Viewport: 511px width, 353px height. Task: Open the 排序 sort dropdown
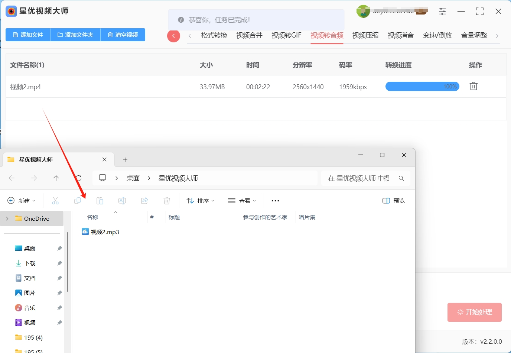click(x=201, y=201)
